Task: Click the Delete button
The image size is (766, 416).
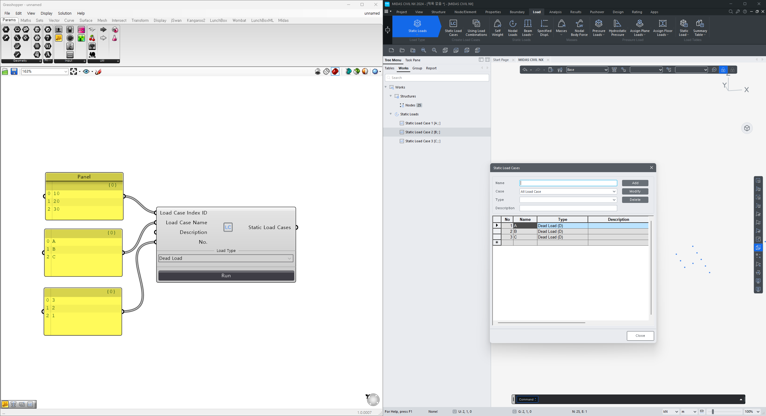Action: [x=635, y=200]
